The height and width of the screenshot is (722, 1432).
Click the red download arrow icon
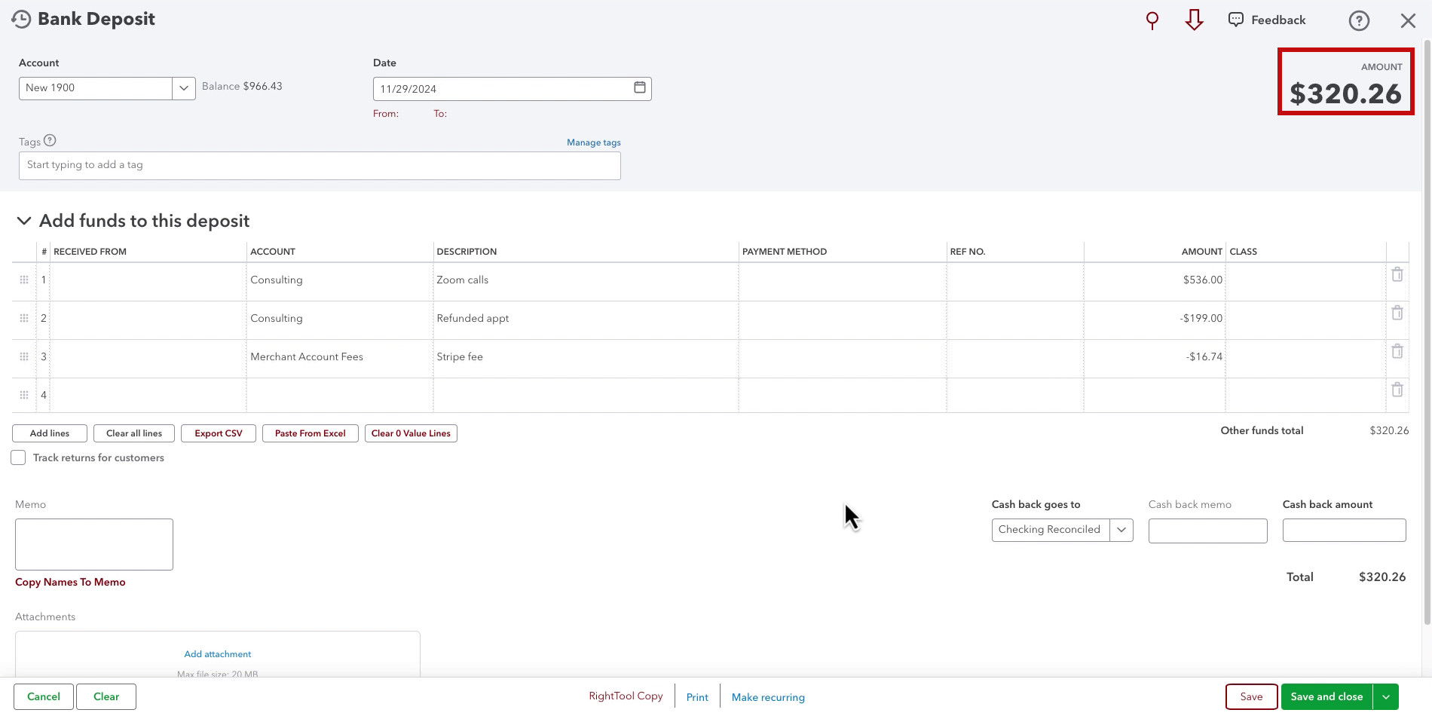(x=1194, y=20)
